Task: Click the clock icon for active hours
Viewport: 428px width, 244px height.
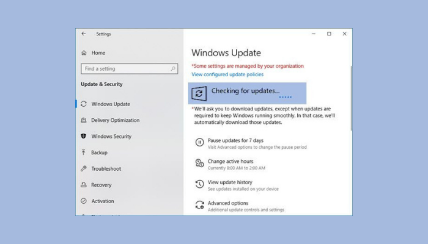Action: pyautogui.click(x=199, y=163)
